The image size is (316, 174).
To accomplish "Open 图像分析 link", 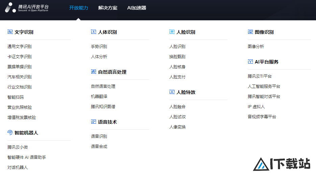I will [256, 47].
